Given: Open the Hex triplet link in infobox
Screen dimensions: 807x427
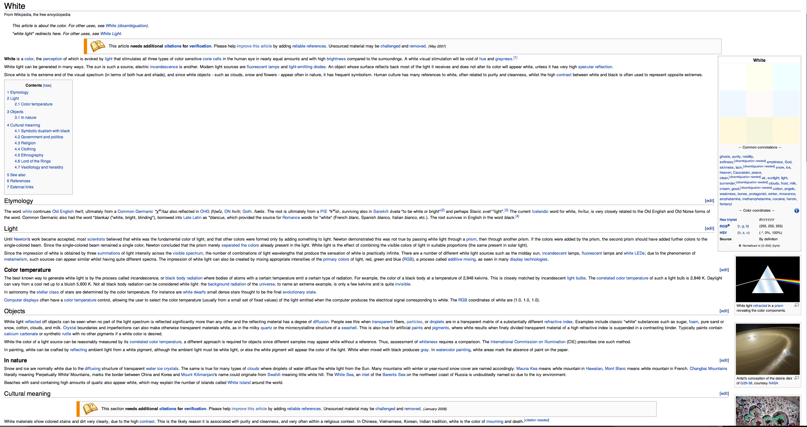Looking at the screenshot, I should pyautogui.click(x=728, y=220).
